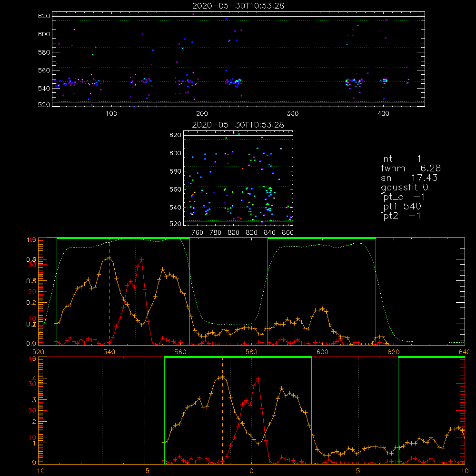Click the orange dashed vertical line in bottom plot
The width and height of the screenshot is (476, 476).
click(222, 410)
